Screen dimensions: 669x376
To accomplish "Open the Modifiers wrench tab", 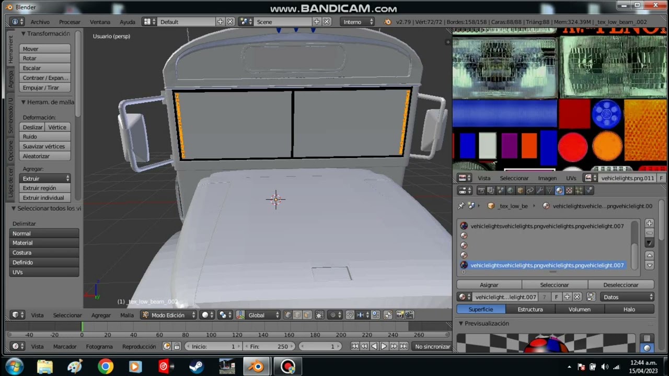I will coord(540,191).
